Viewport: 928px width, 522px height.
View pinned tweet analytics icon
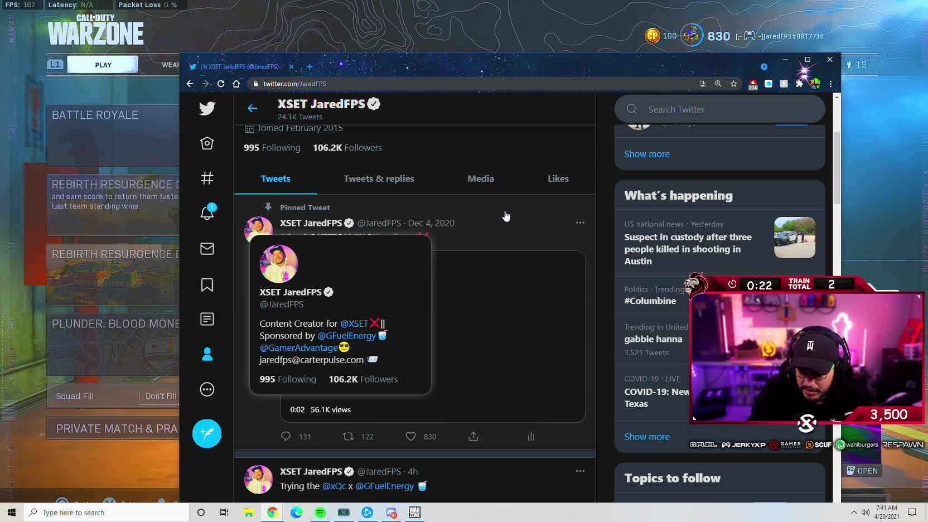pos(531,436)
